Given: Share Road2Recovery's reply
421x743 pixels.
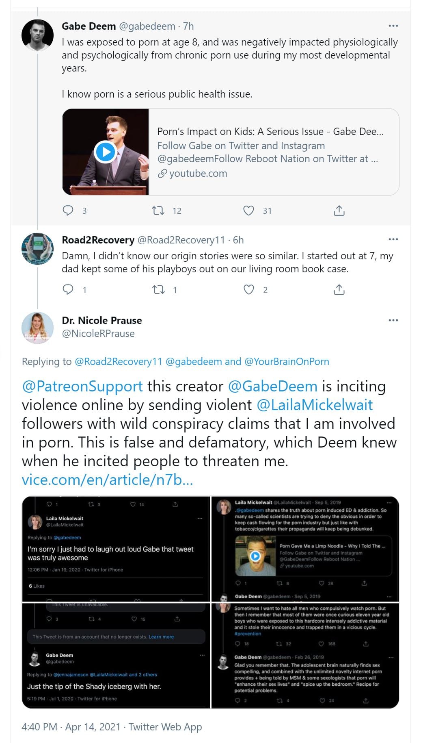Looking at the screenshot, I should coord(339,289).
